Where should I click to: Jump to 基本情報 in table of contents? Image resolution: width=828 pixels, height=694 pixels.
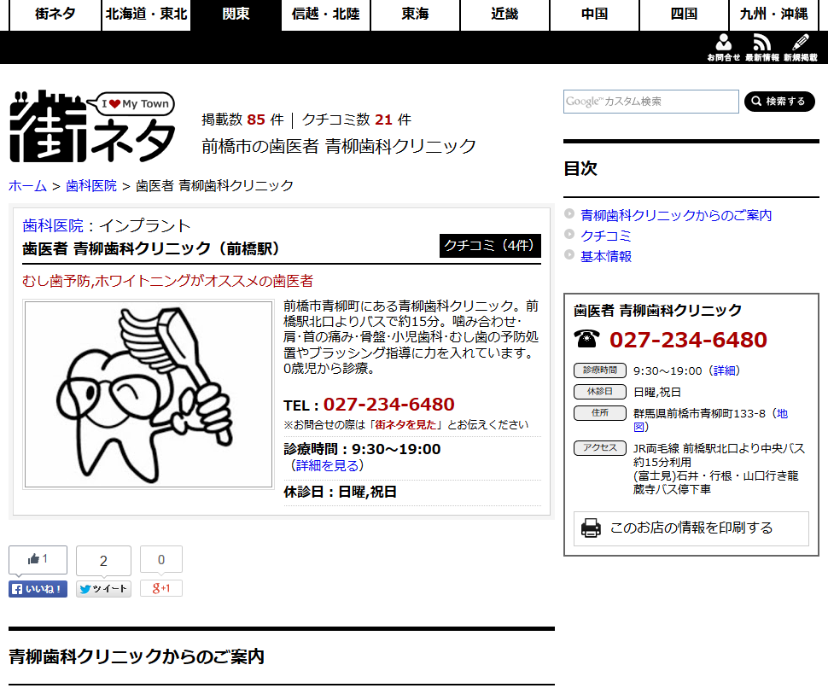tap(606, 256)
